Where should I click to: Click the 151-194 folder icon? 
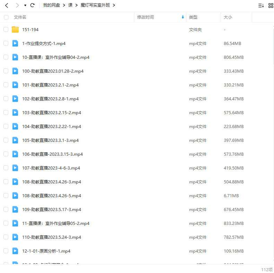pos(15,30)
